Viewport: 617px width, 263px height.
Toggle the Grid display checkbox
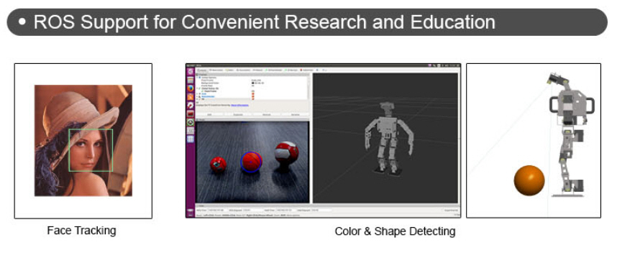tap(253, 93)
